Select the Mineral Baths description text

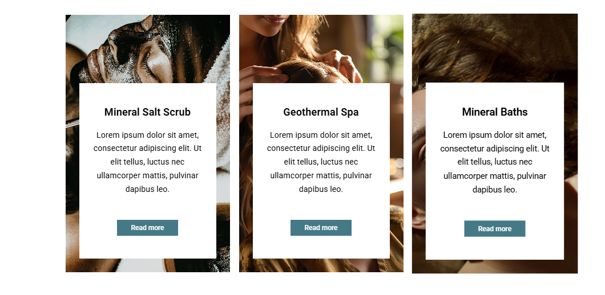(495, 162)
